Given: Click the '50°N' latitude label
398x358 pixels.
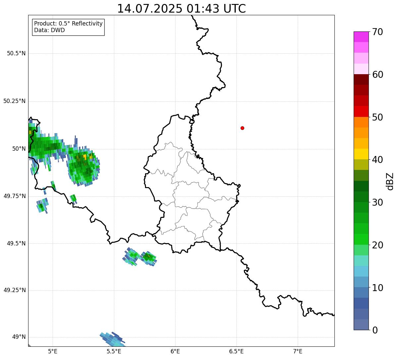Looking at the screenshot, I should [19, 149].
